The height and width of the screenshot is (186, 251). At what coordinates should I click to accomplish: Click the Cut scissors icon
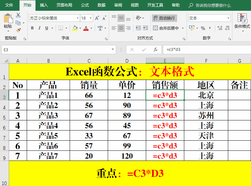[18, 15]
